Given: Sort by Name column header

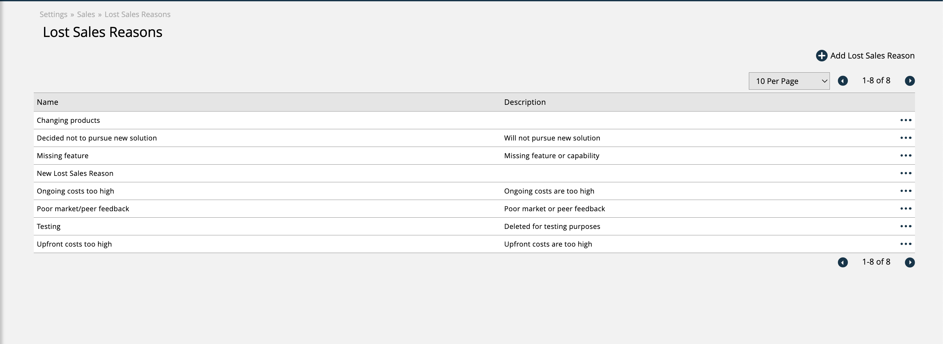Looking at the screenshot, I should tap(48, 102).
